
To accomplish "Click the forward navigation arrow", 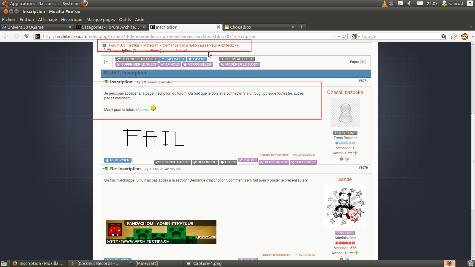I will (x=16, y=36).
